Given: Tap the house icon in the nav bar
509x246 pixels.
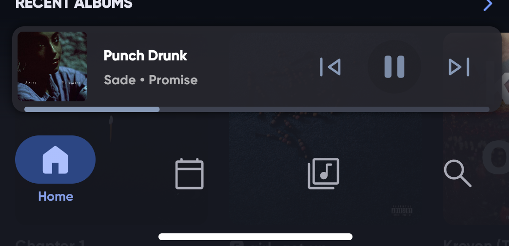Looking at the screenshot, I should (x=55, y=160).
